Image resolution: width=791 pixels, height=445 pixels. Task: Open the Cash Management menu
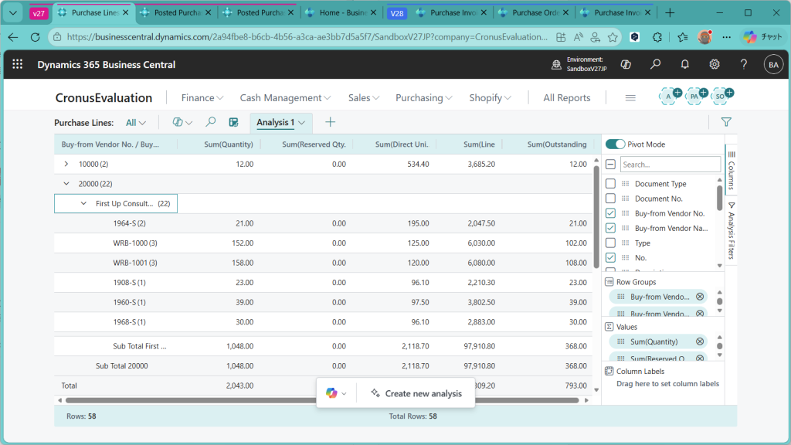click(285, 98)
